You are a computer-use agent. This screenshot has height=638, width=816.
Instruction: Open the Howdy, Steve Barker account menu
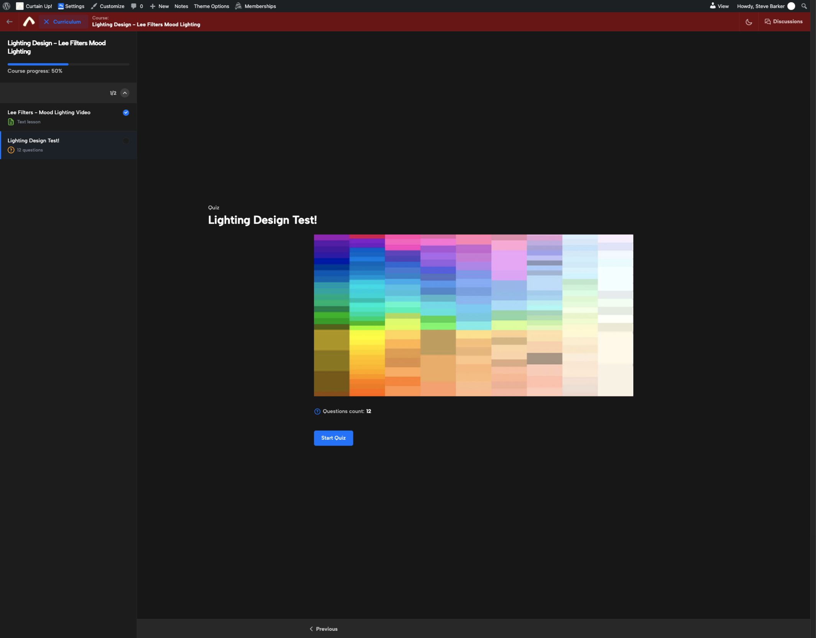(765, 6)
